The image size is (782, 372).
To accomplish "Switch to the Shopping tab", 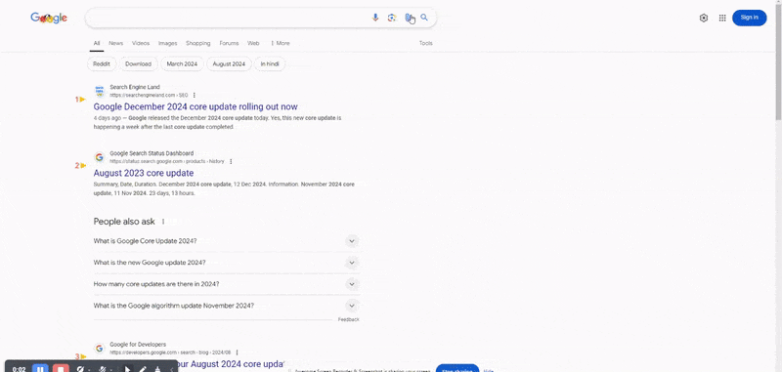I will [x=198, y=43].
